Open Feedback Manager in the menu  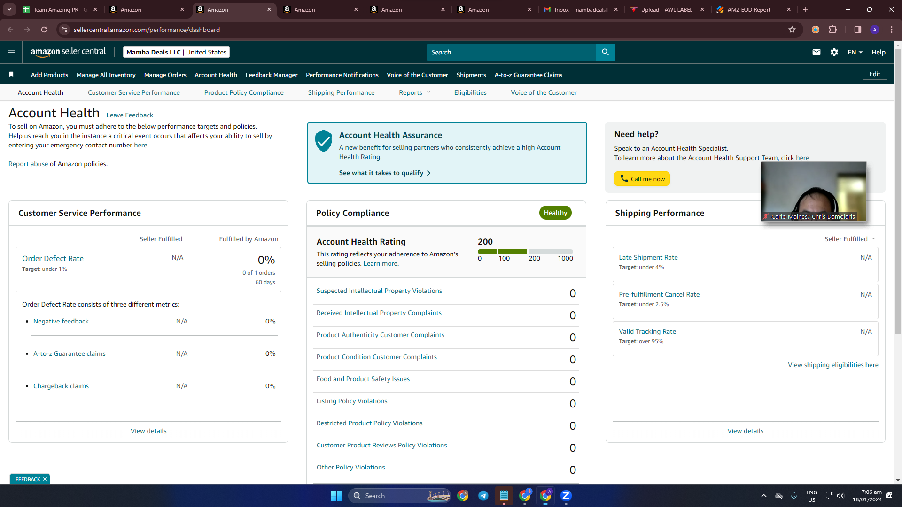tap(272, 75)
